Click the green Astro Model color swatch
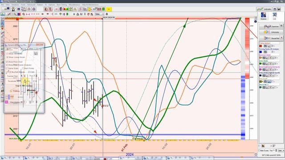This screenshot has width=285, height=160. pyautogui.click(x=261, y=64)
